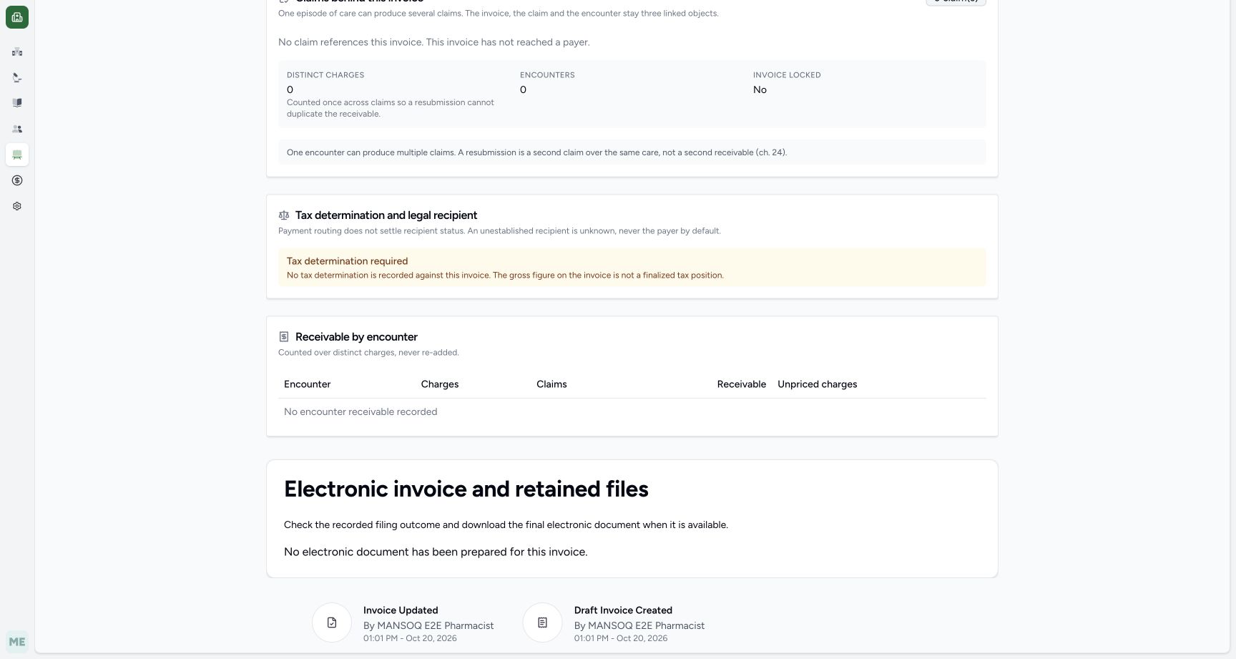This screenshot has height=659, width=1236.
Task: Click the Receivable column header
Action: pos(742,384)
